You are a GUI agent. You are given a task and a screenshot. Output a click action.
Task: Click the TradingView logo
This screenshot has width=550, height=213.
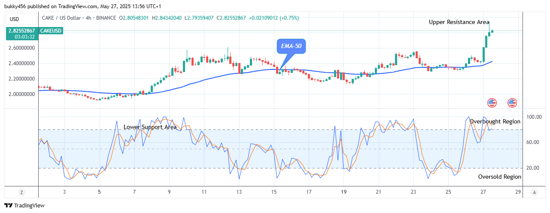click(24, 206)
